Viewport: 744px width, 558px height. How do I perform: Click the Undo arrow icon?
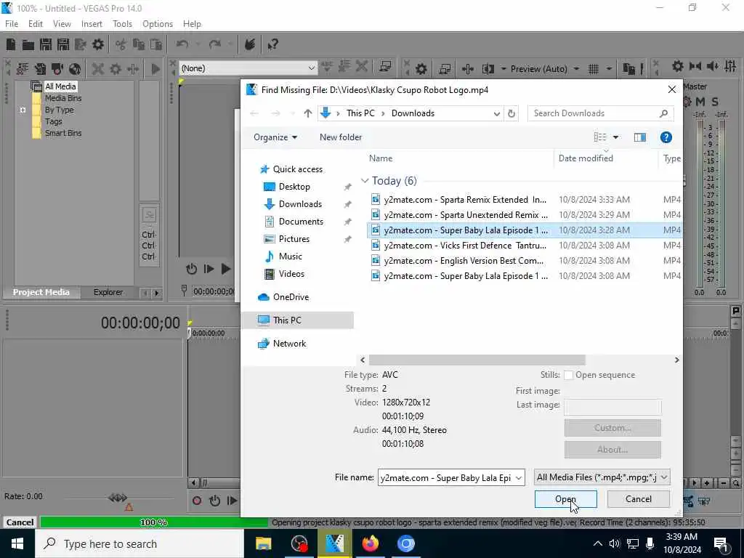coord(182,44)
